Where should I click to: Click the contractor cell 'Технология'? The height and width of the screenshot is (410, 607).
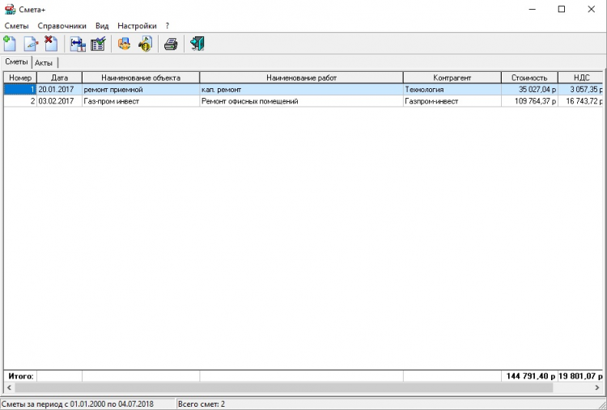tap(452, 89)
